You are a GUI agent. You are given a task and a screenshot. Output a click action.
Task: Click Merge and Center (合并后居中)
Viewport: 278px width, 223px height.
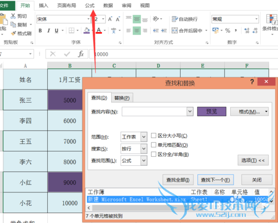(x=187, y=31)
